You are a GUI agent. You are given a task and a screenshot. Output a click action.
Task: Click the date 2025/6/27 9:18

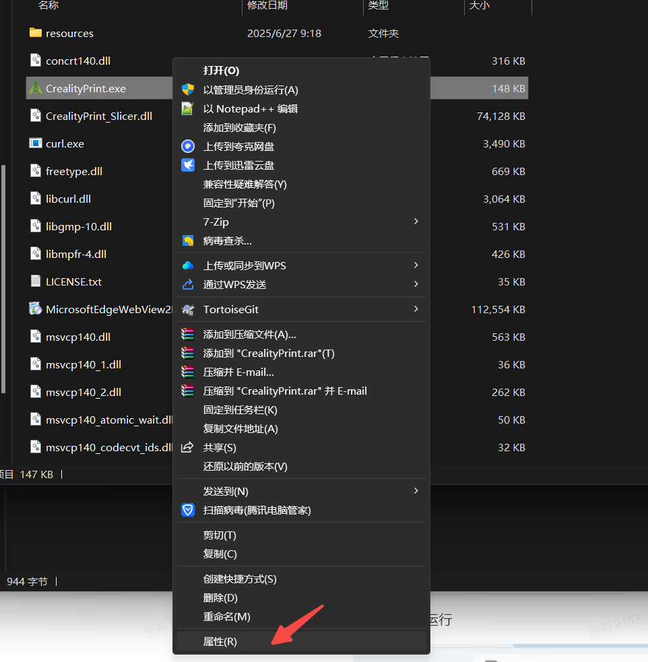(284, 34)
